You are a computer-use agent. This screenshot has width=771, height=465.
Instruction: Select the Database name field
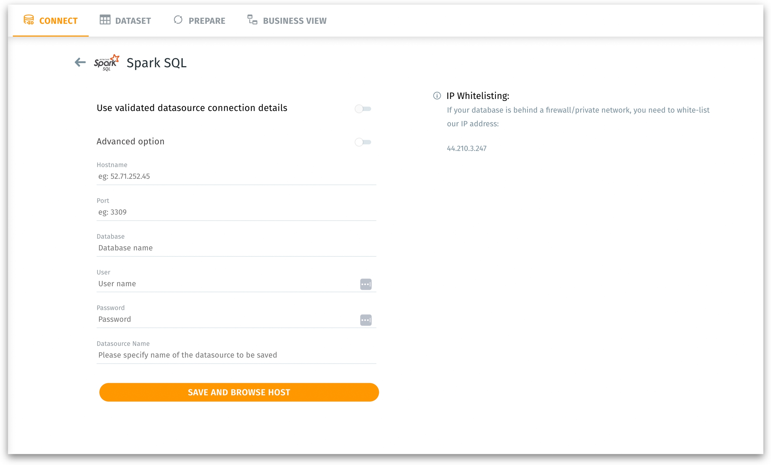236,248
